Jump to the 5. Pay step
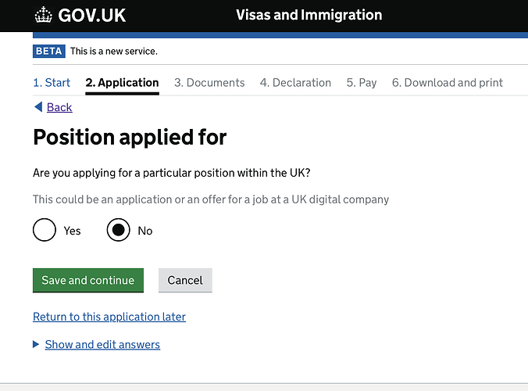The width and height of the screenshot is (528, 391). click(x=362, y=83)
